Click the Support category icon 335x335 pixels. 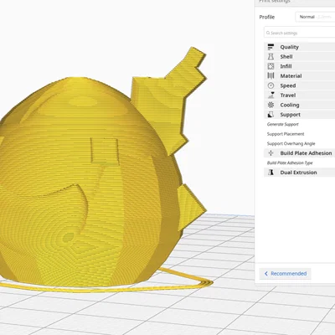coord(271,115)
